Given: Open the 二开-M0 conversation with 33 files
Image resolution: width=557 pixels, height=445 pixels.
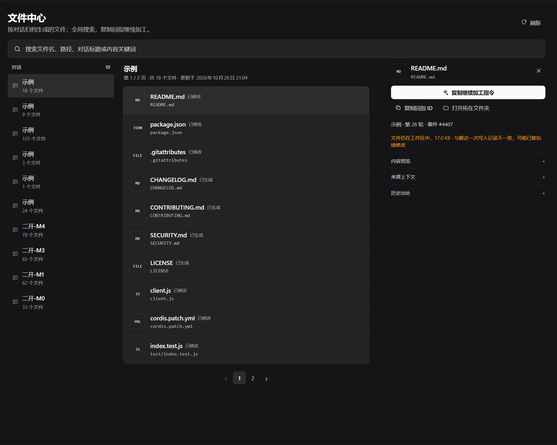Looking at the screenshot, I should coord(61,302).
